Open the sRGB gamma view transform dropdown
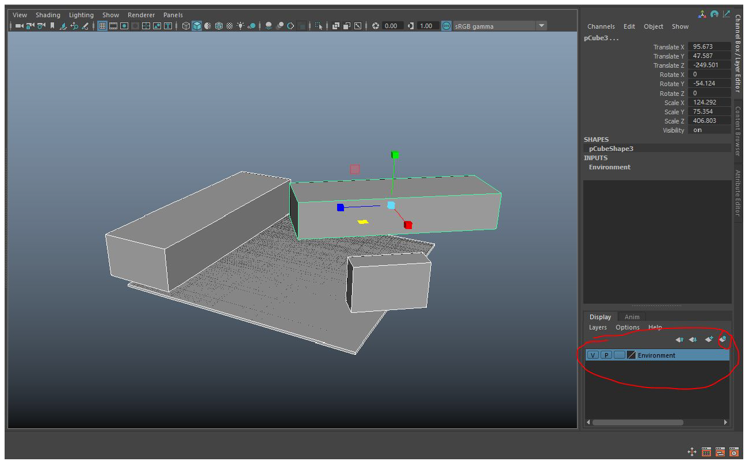 click(x=541, y=25)
